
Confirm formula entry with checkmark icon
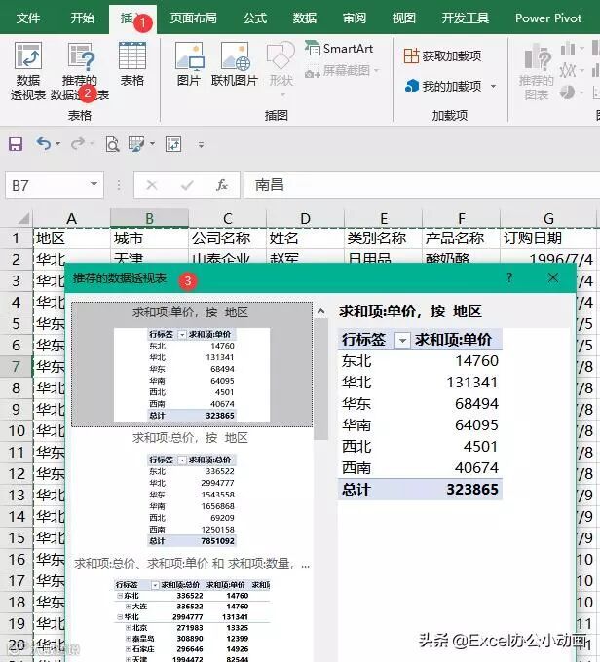(187, 185)
